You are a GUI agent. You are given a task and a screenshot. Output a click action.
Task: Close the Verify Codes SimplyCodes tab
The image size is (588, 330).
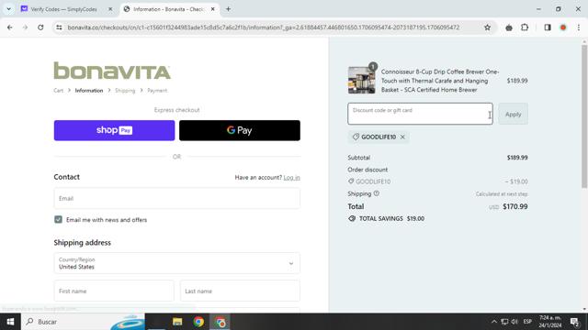110,9
